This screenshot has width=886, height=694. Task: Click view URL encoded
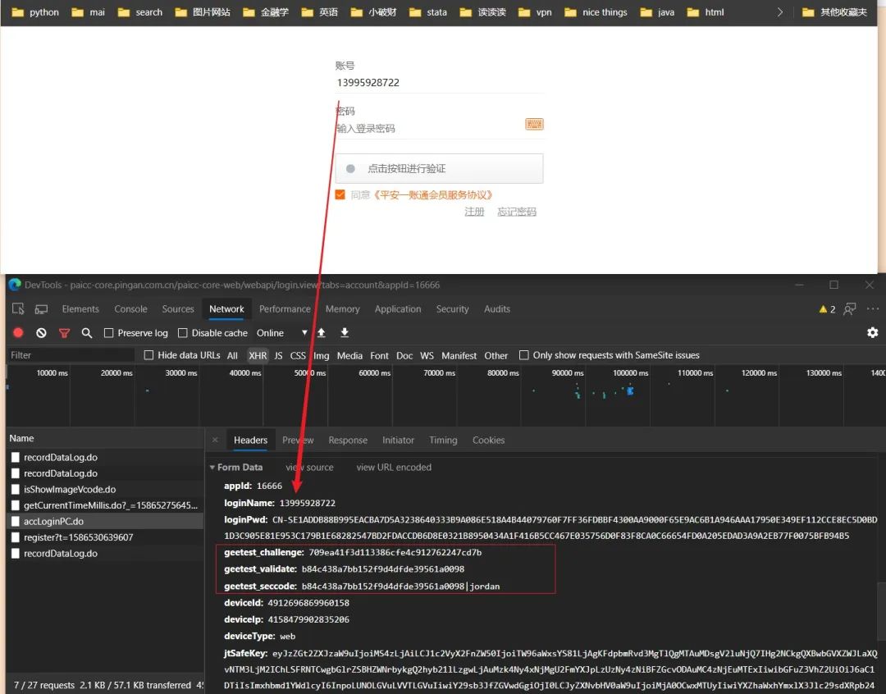[x=394, y=467]
